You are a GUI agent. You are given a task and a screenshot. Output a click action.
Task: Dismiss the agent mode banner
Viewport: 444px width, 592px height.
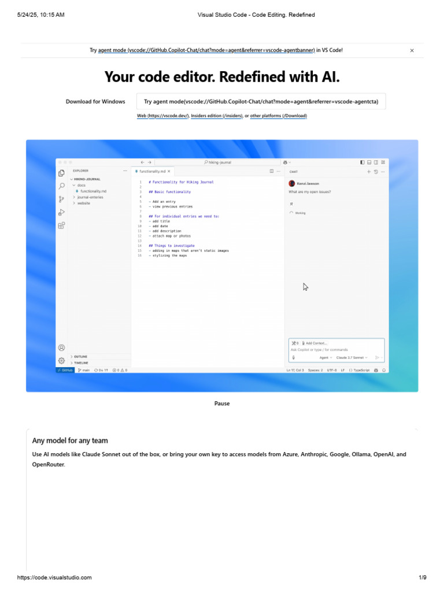click(412, 50)
